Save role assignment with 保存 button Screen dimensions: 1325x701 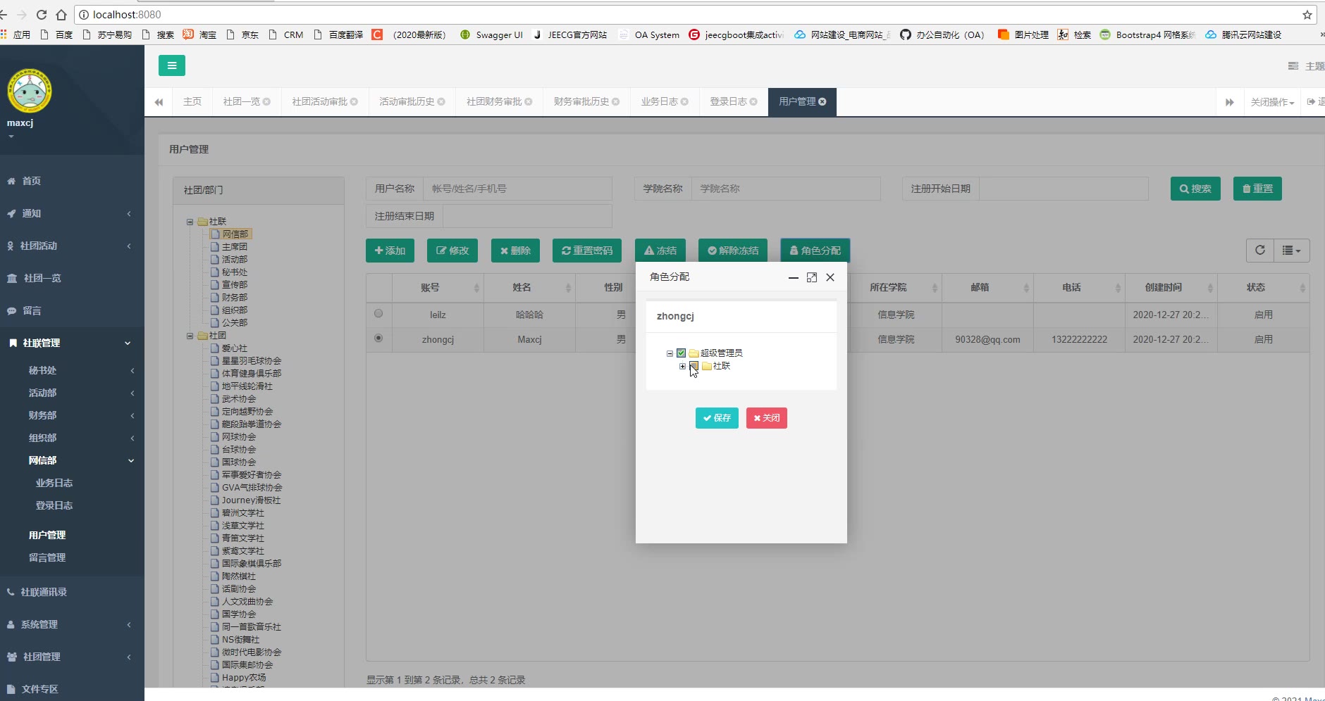tap(717, 418)
